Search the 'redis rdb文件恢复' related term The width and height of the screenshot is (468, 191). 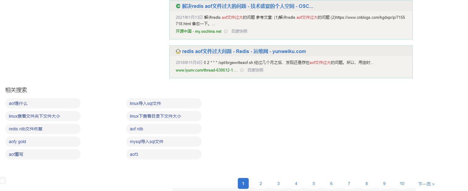click(26, 129)
